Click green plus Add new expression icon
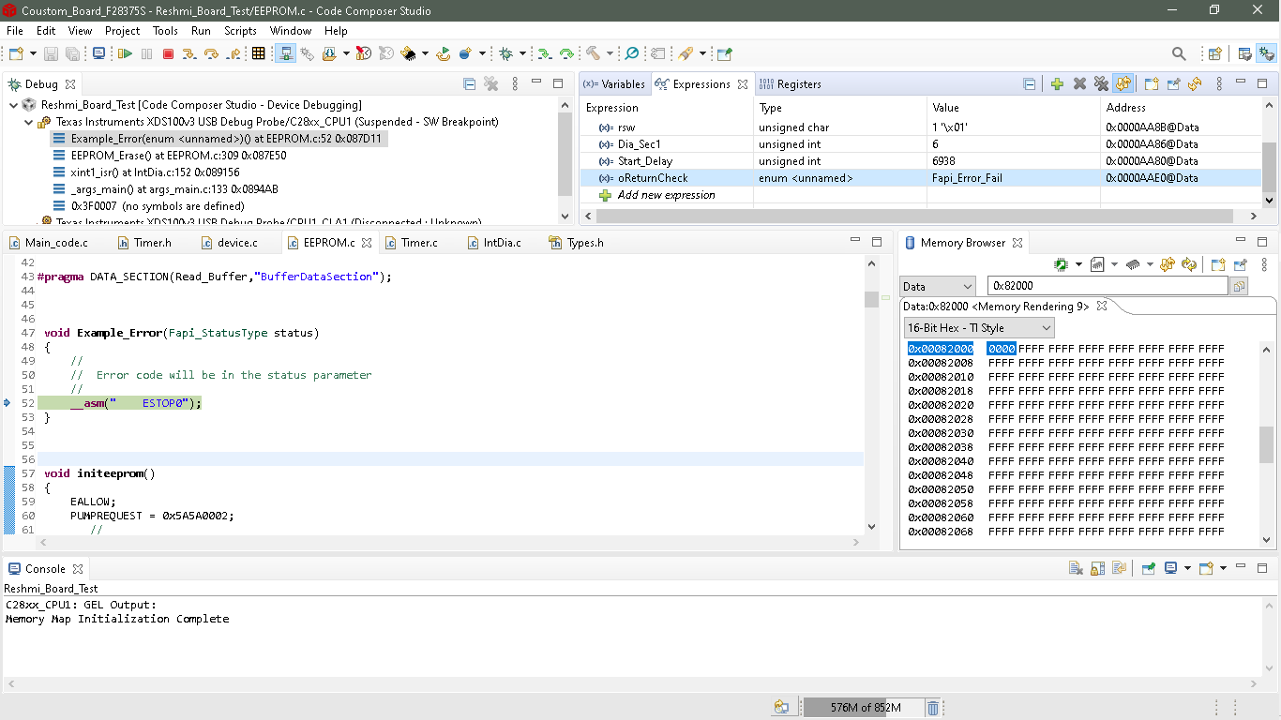 (x=1057, y=84)
